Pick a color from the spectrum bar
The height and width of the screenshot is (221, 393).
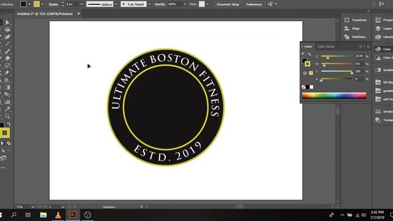tap(334, 96)
